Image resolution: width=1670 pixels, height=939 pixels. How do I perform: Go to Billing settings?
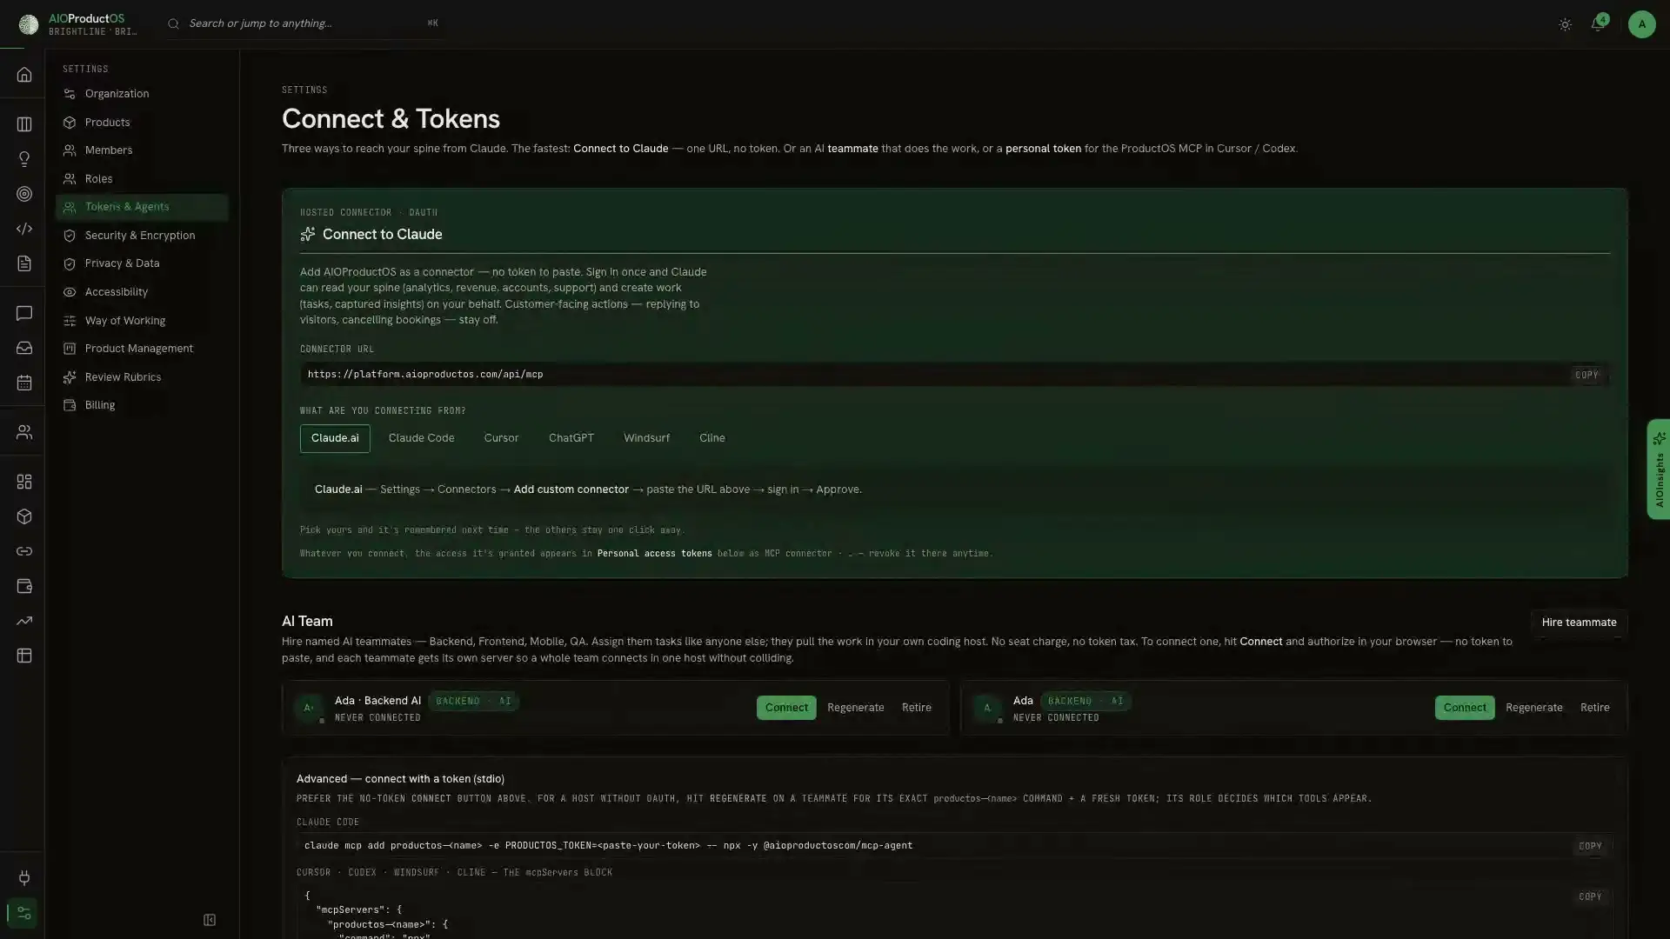(142, 405)
